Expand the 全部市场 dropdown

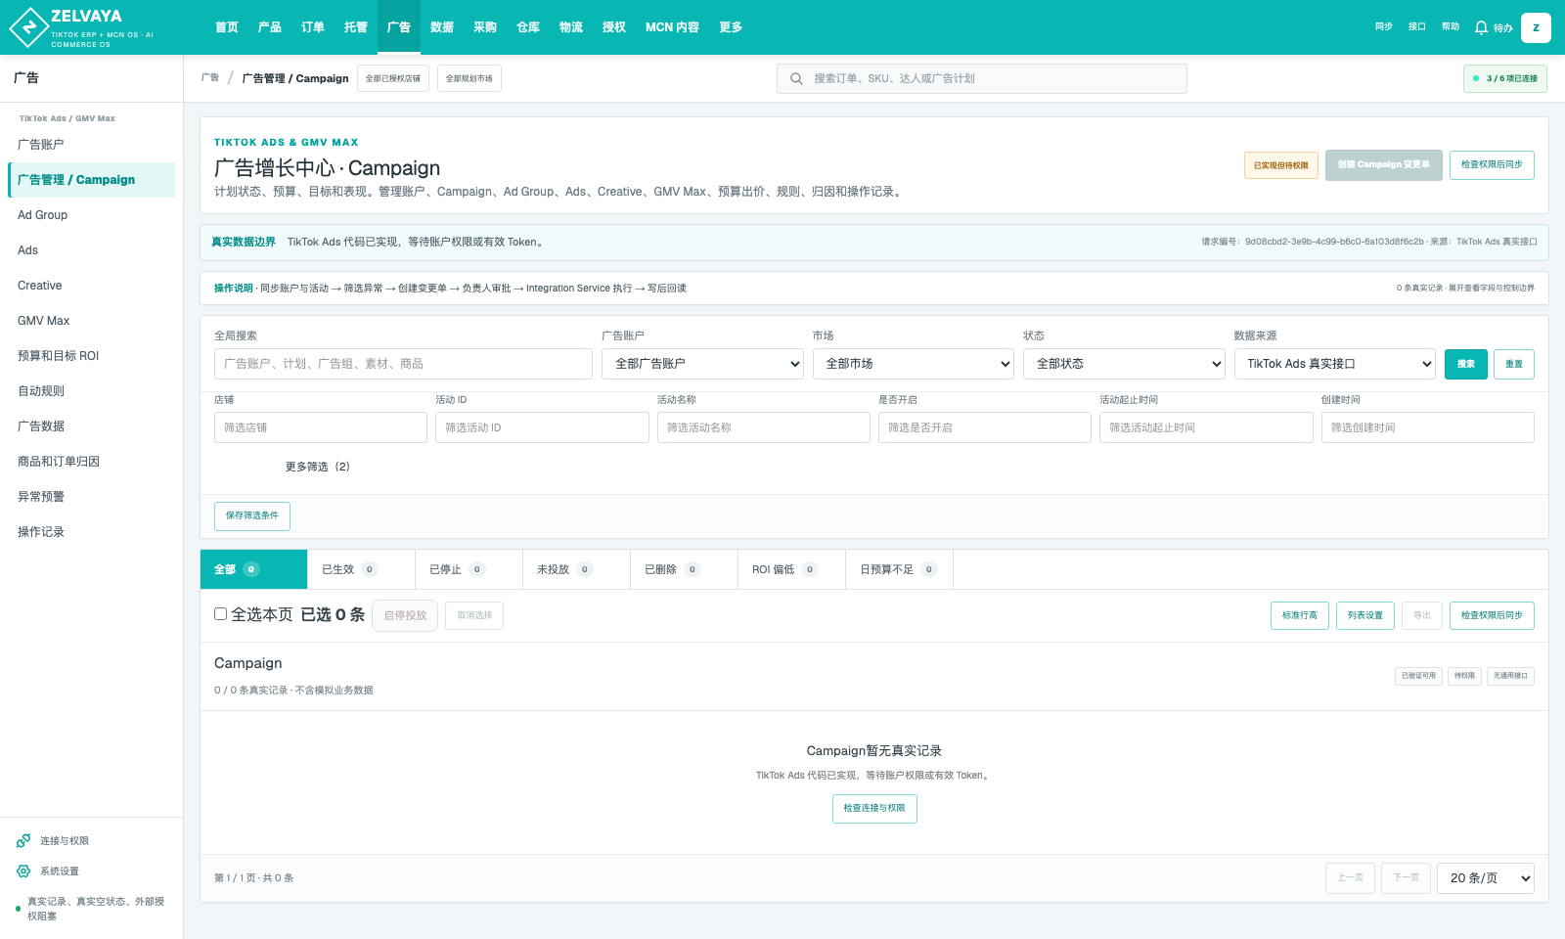[914, 364]
